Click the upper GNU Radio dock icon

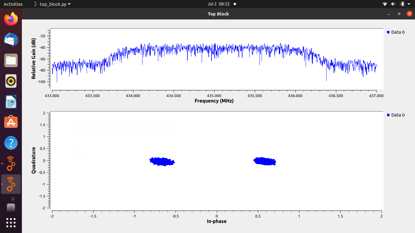(11, 164)
